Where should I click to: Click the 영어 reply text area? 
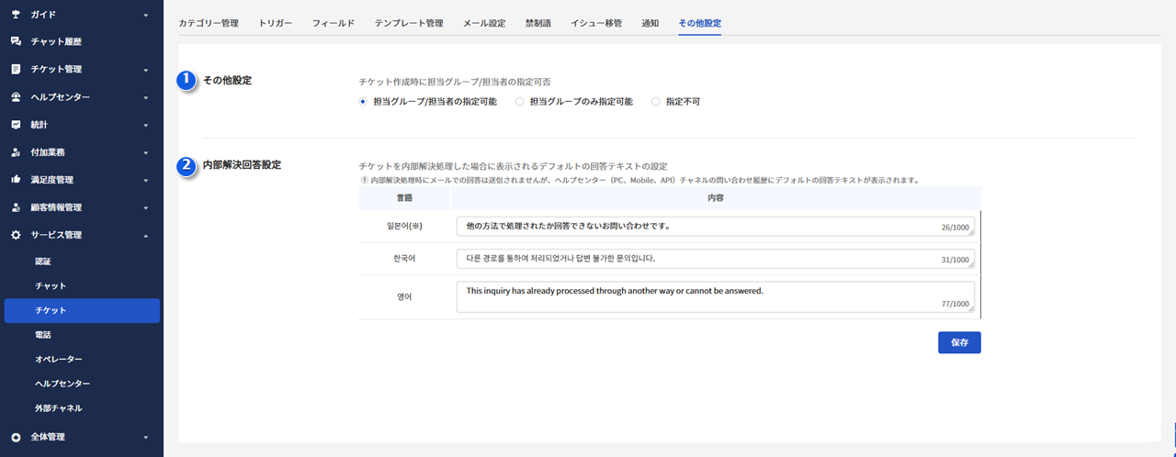click(x=715, y=297)
